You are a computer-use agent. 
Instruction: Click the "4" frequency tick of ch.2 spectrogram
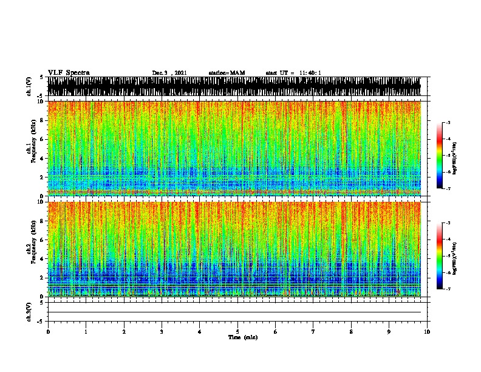43,259
